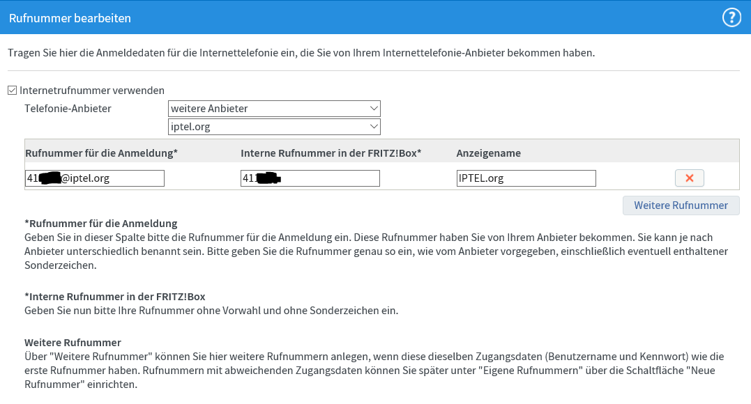Click the 'Rufnummer bearbeiten' dialog title
751x404 pixels.
pyautogui.click(x=70, y=19)
